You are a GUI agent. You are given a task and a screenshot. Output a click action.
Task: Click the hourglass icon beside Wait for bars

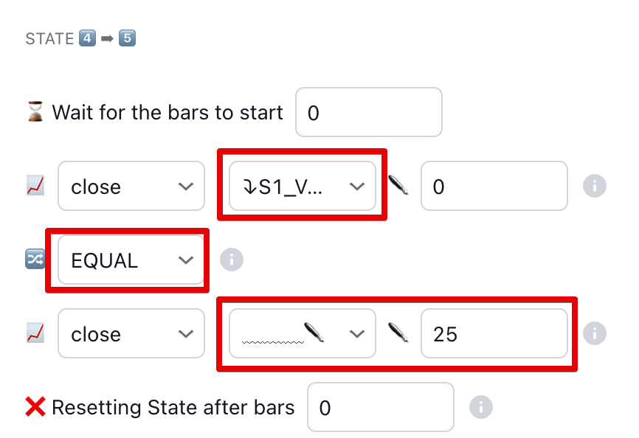(35, 112)
